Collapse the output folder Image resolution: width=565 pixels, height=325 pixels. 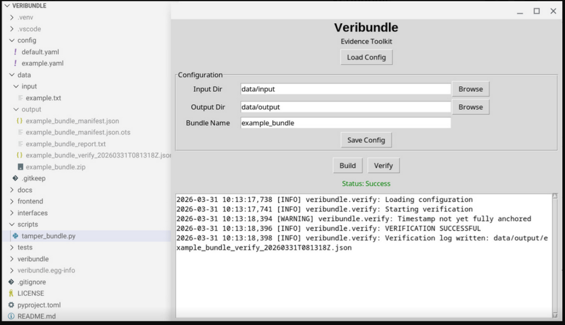tap(16, 109)
